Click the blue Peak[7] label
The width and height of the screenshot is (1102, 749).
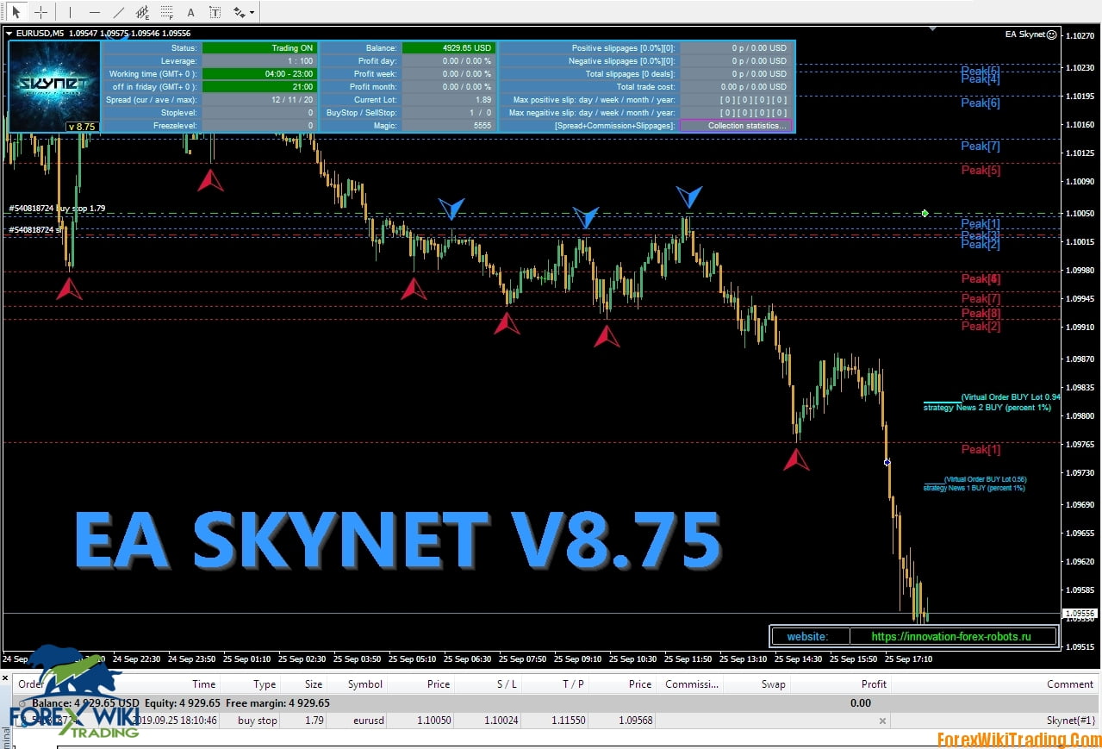click(x=981, y=146)
